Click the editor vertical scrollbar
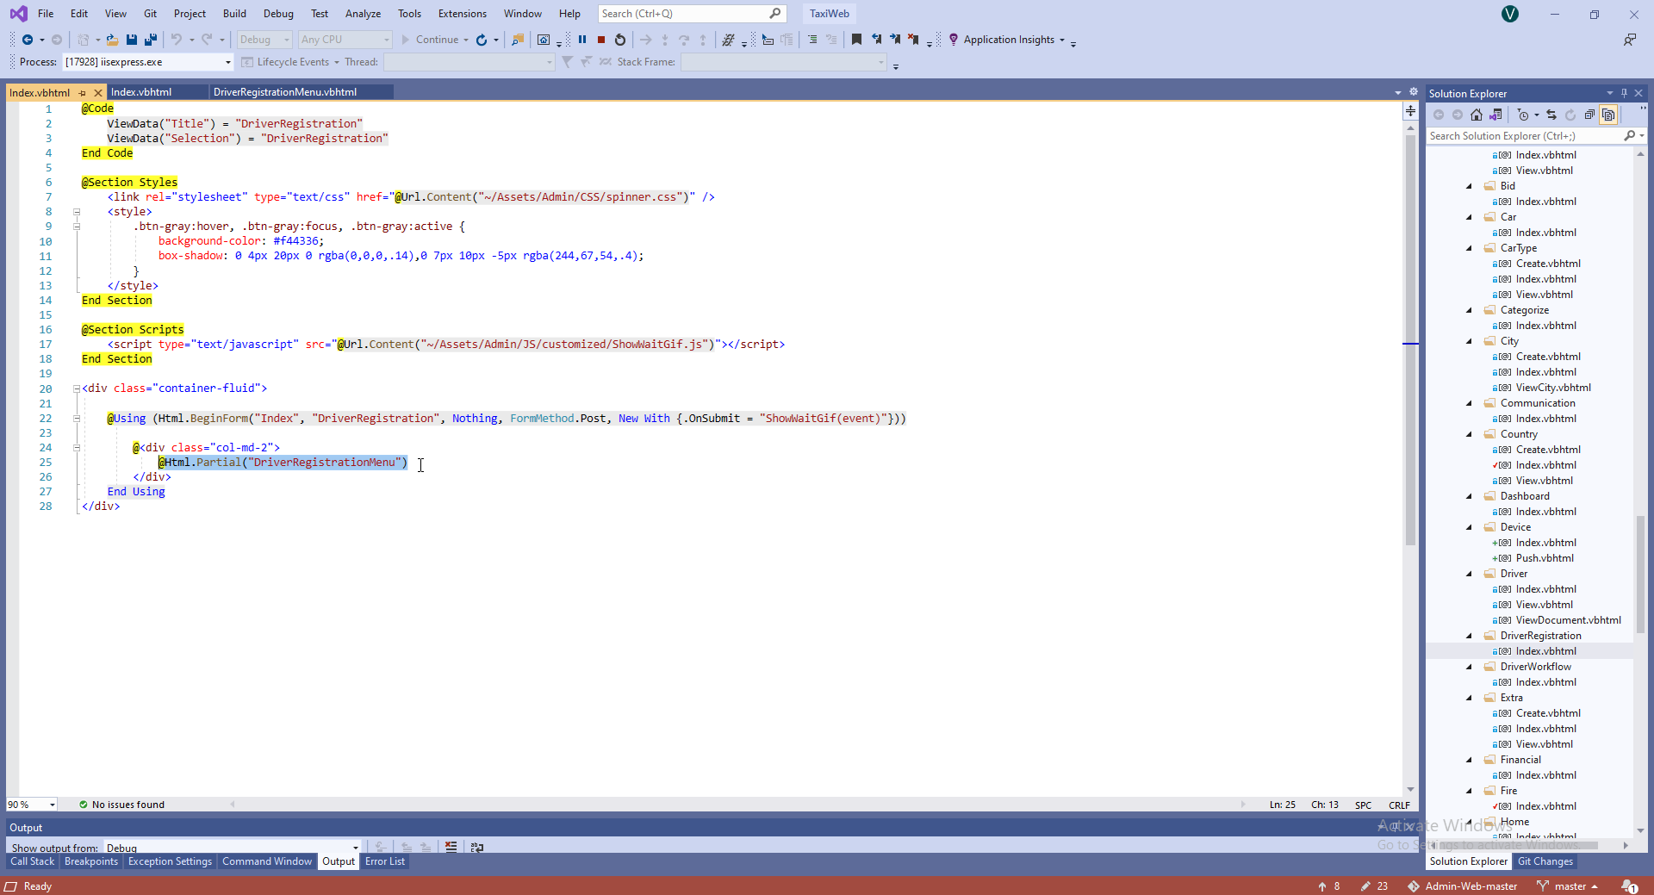 click(x=1410, y=340)
